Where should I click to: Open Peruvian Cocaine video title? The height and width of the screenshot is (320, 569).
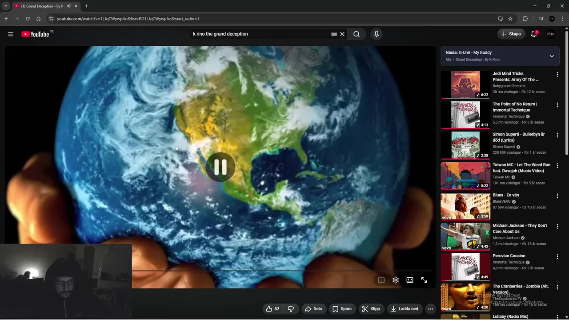point(509,256)
